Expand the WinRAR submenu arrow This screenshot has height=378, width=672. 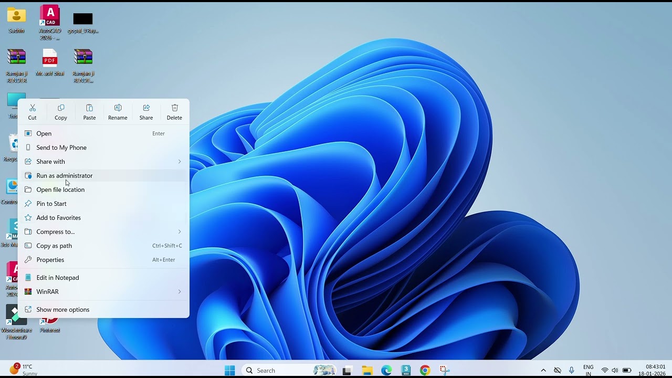(x=179, y=291)
